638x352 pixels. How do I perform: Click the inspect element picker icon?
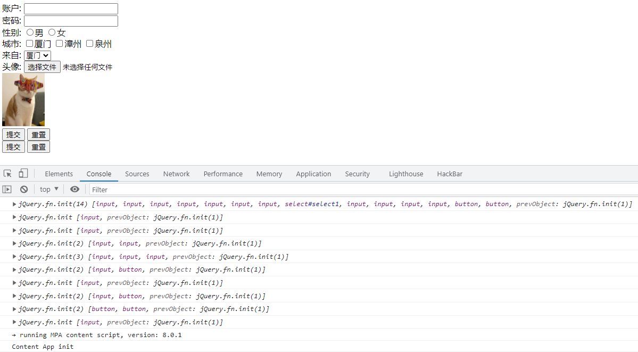click(7, 174)
